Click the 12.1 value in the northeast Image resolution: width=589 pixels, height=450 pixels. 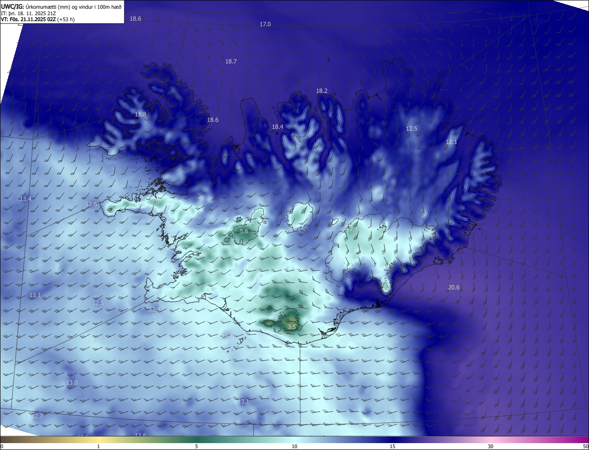click(x=451, y=142)
